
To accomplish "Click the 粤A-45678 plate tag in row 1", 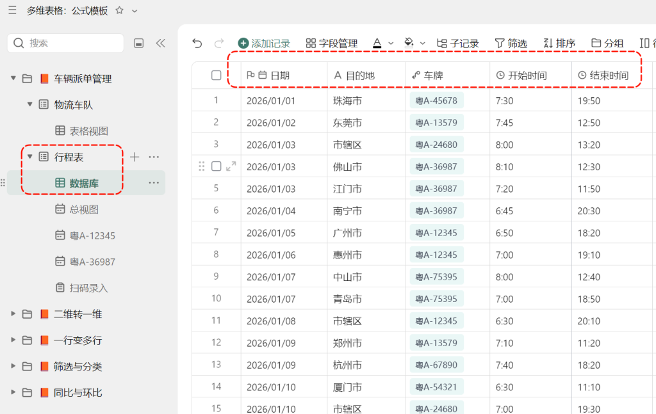I will [436, 100].
